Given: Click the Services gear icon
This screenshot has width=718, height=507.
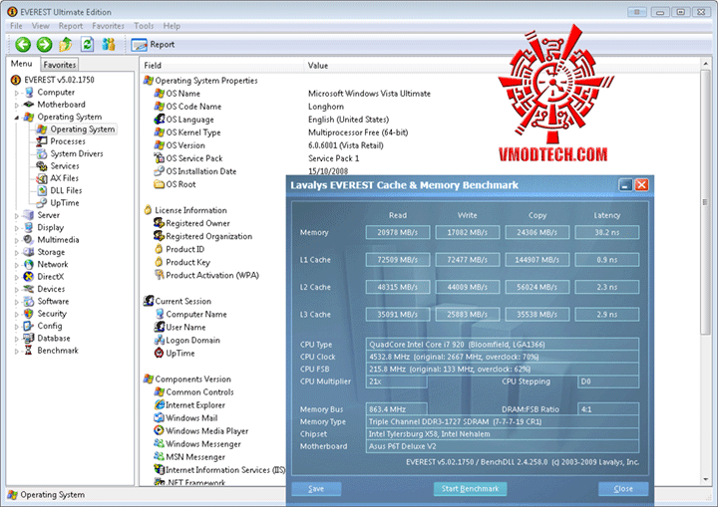Looking at the screenshot, I should pyautogui.click(x=42, y=166).
